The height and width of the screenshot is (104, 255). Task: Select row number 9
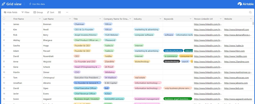click(x=4, y=67)
